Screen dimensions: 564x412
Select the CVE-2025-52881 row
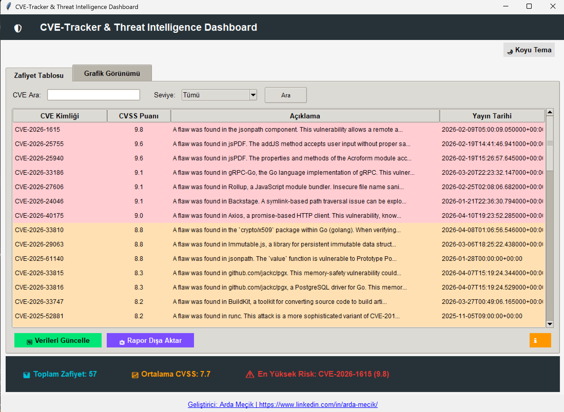tap(279, 316)
